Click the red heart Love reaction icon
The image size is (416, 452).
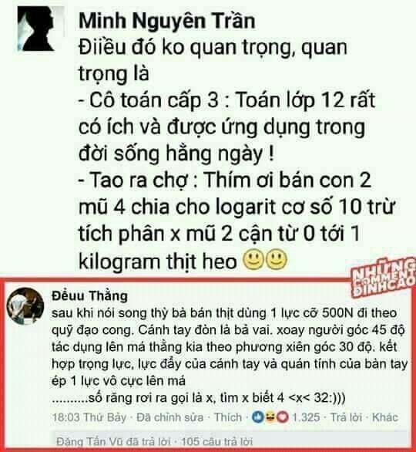point(283,417)
